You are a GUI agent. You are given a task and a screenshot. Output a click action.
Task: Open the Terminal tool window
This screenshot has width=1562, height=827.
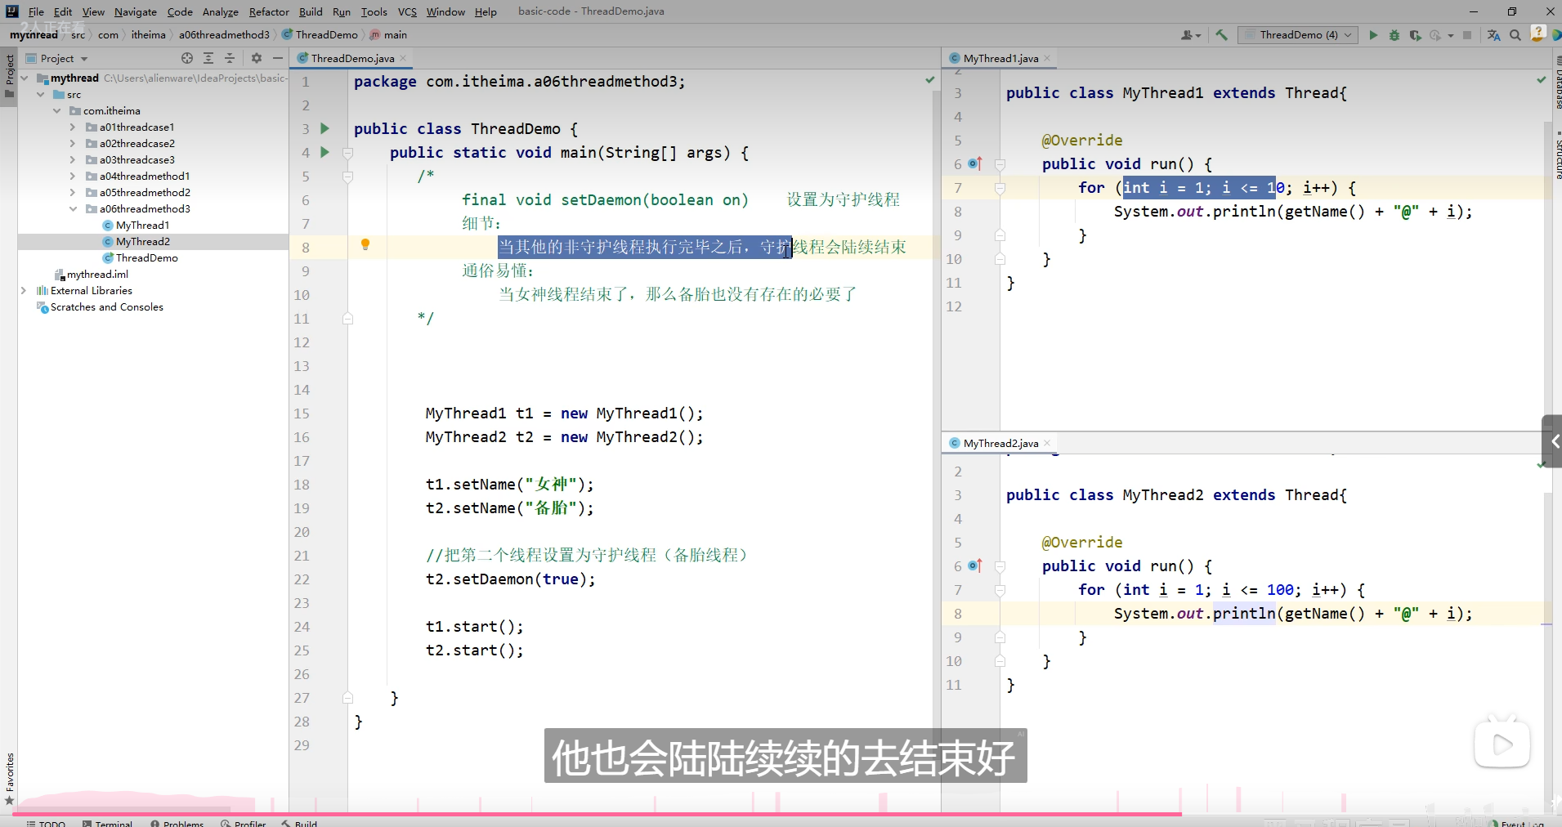pos(107,822)
